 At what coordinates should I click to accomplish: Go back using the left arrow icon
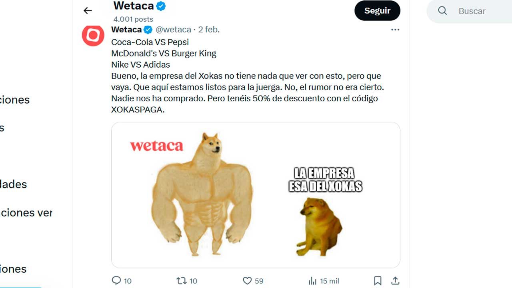pos(88,11)
